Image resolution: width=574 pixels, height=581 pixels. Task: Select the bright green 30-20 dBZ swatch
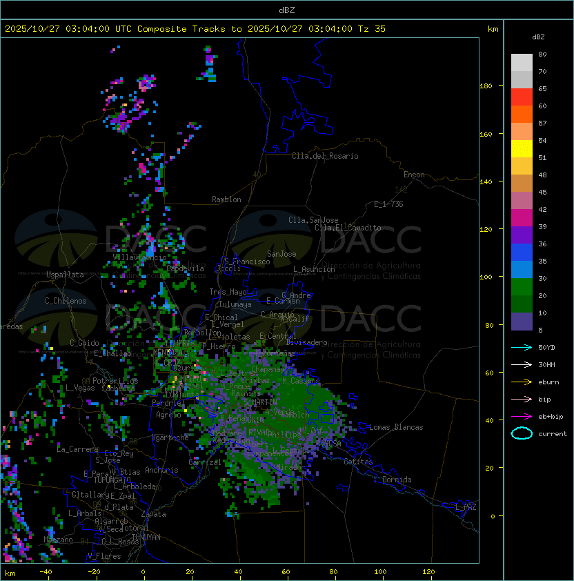pos(522,287)
